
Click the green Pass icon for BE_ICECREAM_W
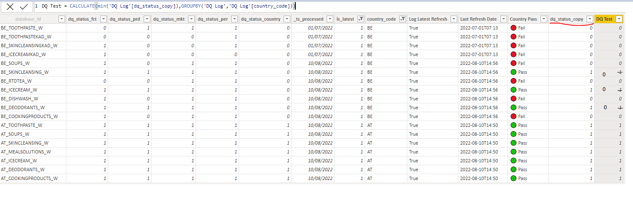[513, 90]
